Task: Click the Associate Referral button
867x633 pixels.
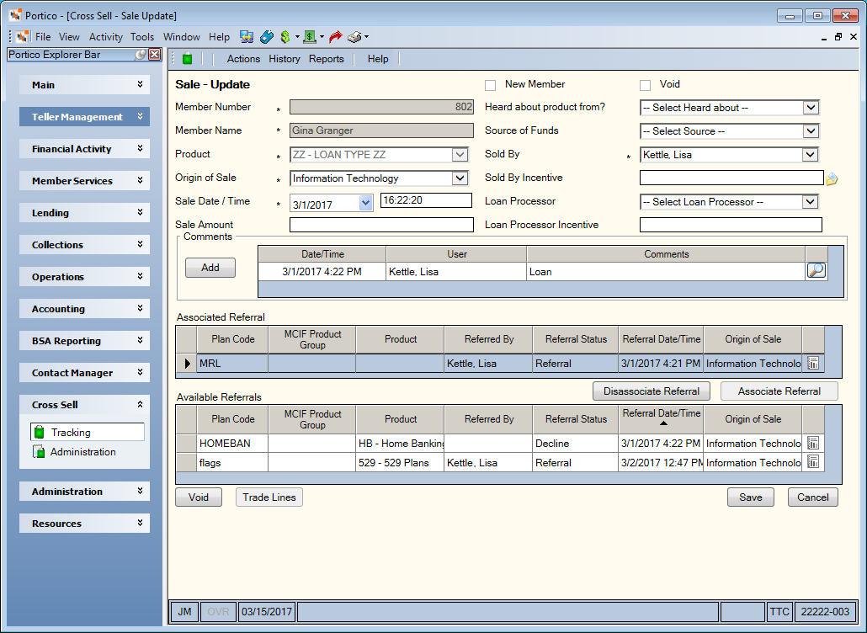Action: click(x=779, y=391)
